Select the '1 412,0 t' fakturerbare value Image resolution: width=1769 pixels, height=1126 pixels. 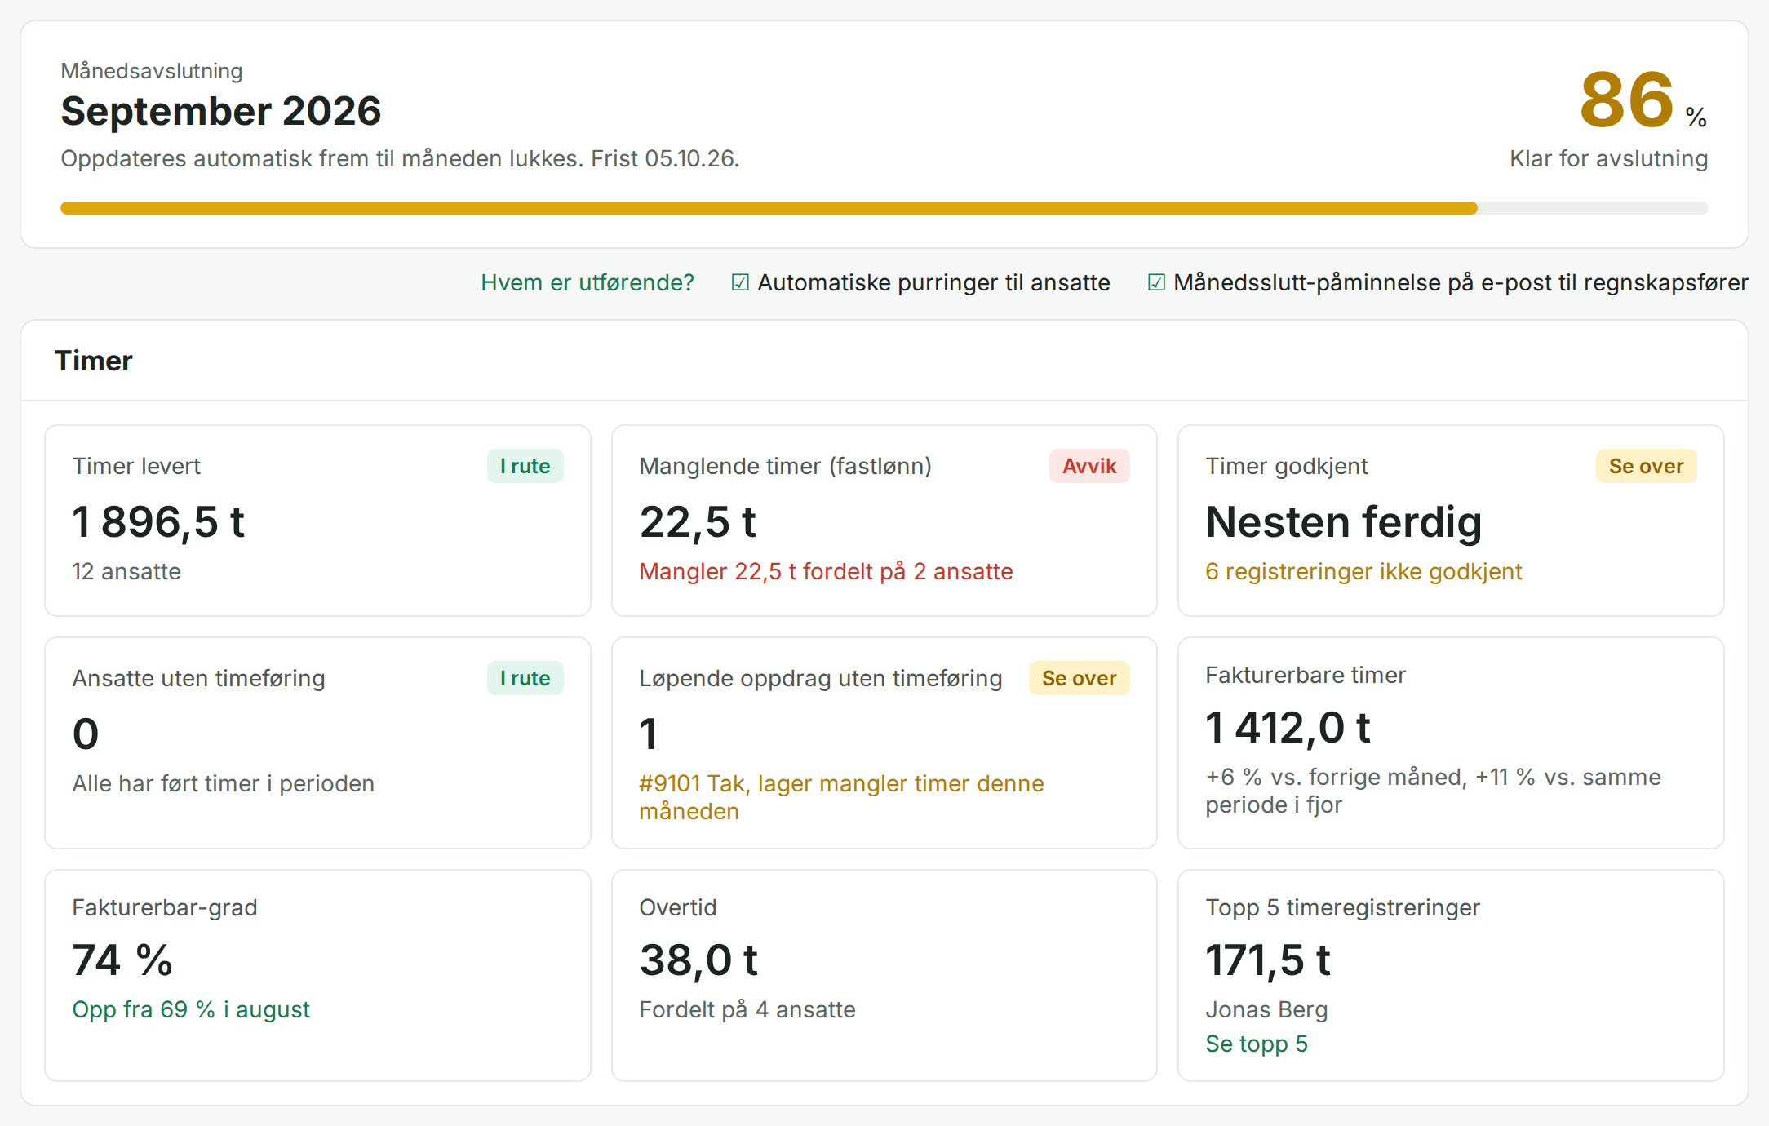pos(1288,728)
